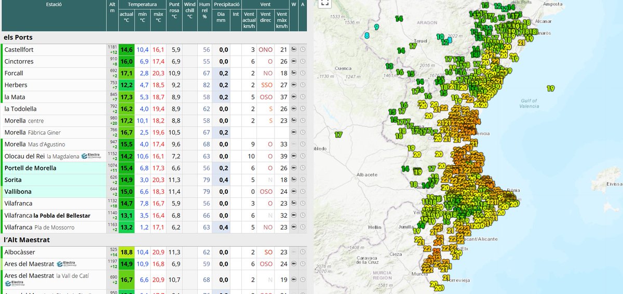Click the 18,8 current temperature for Albocàsser
This screenshot has width=623, height=294.
tap(126, 252)
